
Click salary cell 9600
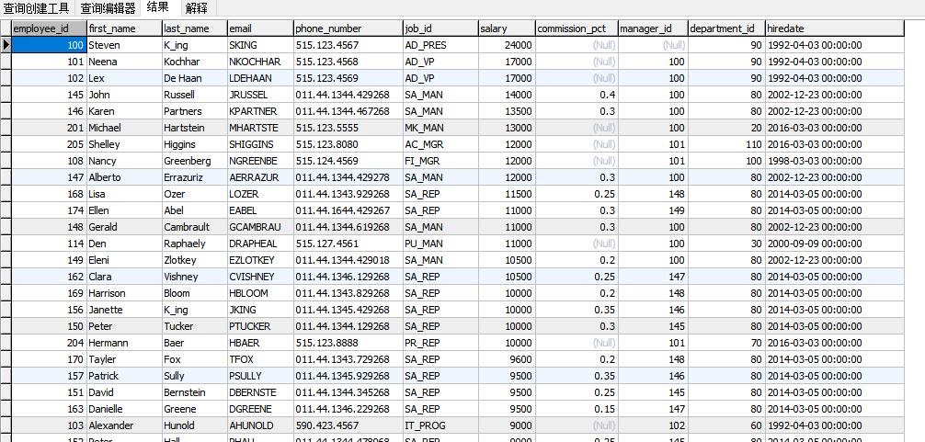pos(507,359)
